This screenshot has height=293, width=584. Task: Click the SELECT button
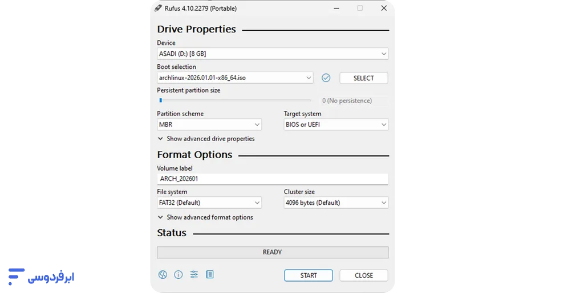coord(363,79)
